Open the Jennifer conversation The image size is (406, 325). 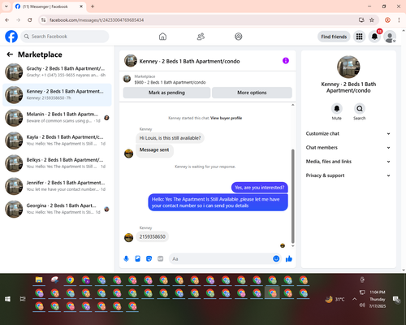point(57,186)
